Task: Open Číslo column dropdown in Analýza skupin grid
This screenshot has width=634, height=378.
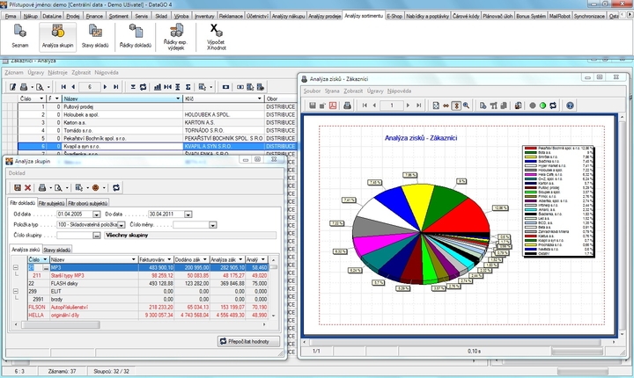Action: click(x=45, y=259)
